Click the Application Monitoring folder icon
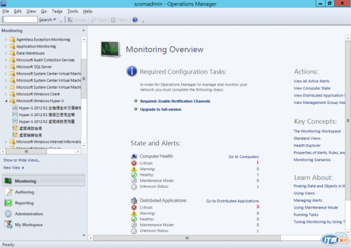 [12, 47]
